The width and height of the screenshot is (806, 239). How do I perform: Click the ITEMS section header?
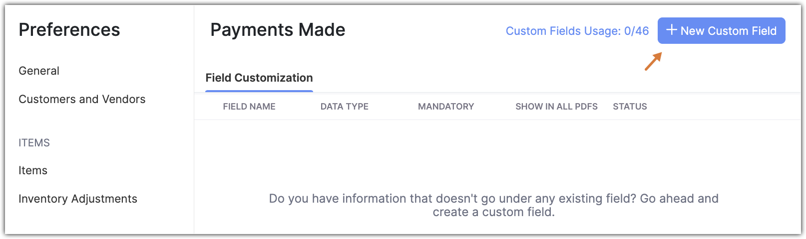tap(34, 143)
